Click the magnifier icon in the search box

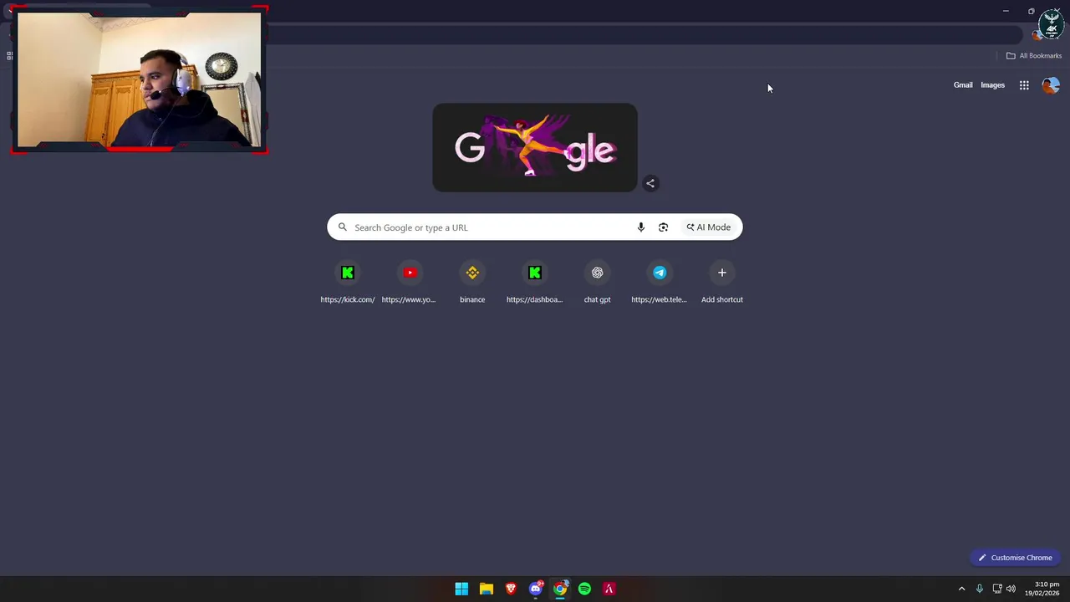tap(342, 227)
